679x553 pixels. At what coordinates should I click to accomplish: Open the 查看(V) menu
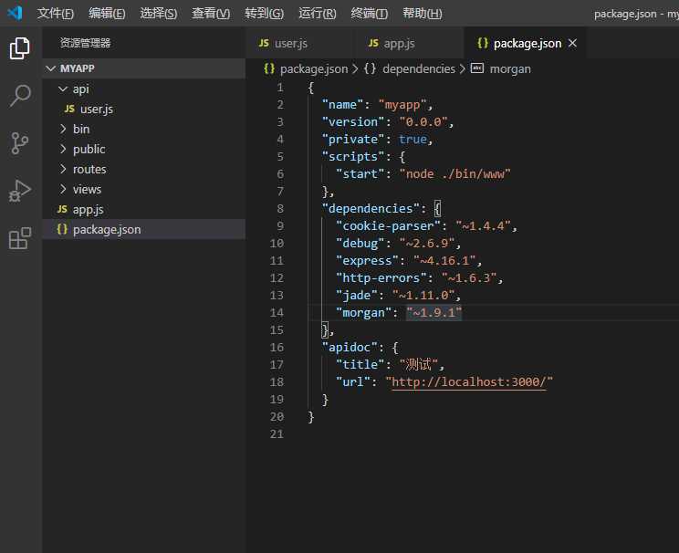[211, 13]
